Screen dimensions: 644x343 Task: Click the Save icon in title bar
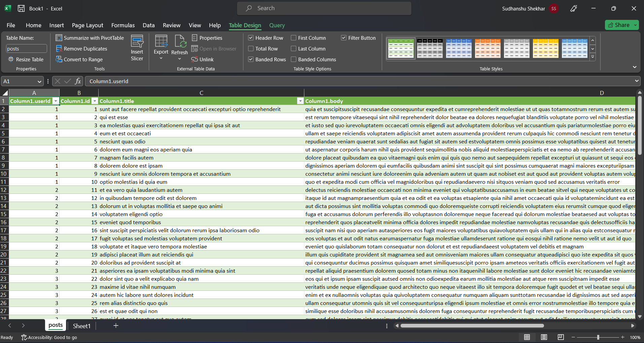click(x=21, y=8)
